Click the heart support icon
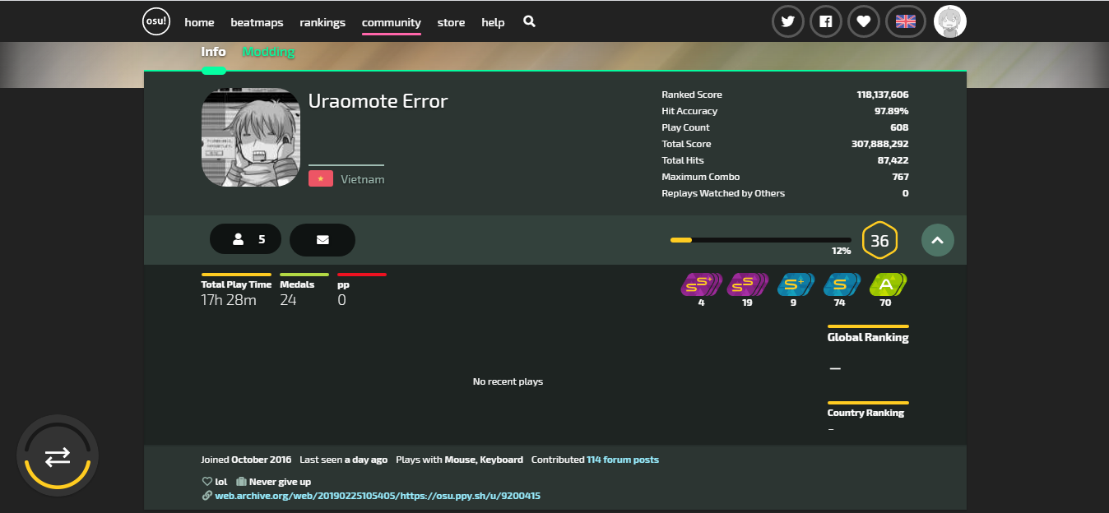 click(863, 21)
